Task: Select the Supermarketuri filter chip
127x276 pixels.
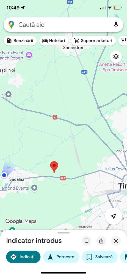Action: point(93,41)
